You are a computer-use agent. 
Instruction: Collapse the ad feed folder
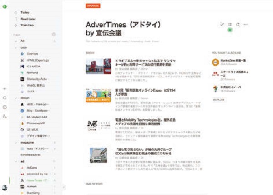point(15,161)
